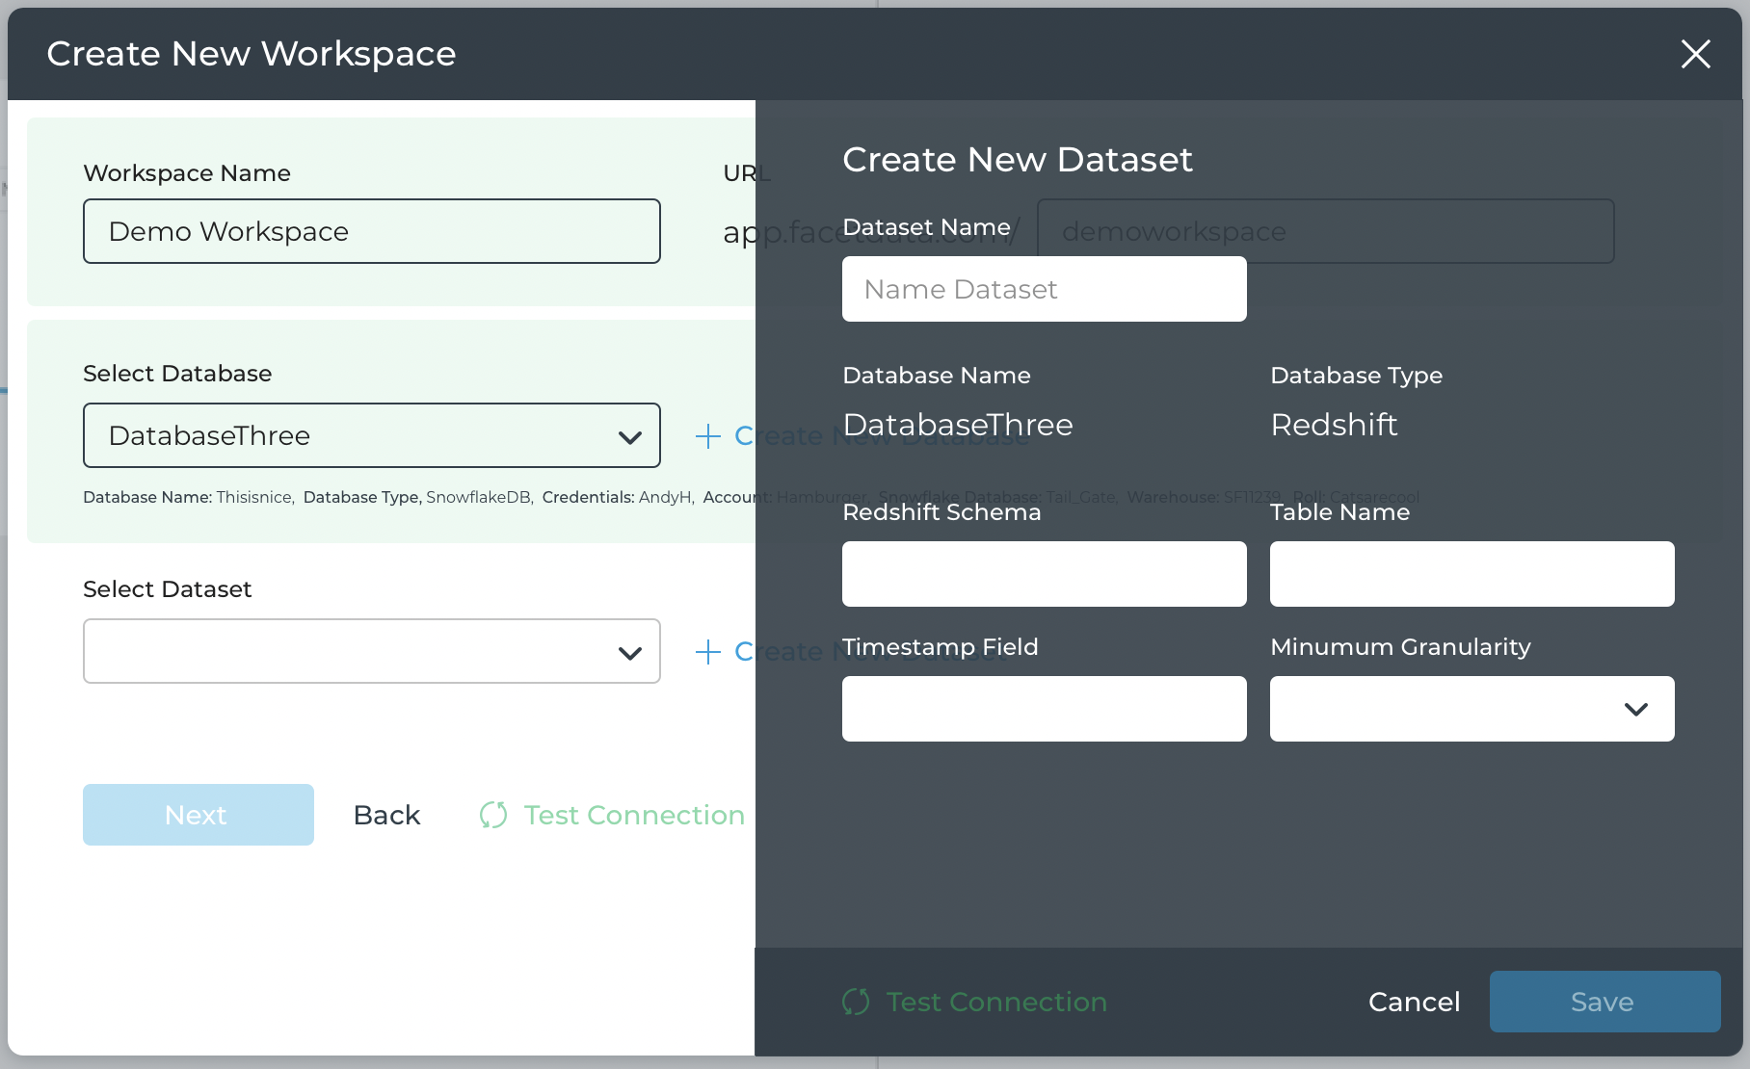The height and width of the screenshot is (1069, 1750).
Task: Save the new dataset
Action: (1604, 1002)
